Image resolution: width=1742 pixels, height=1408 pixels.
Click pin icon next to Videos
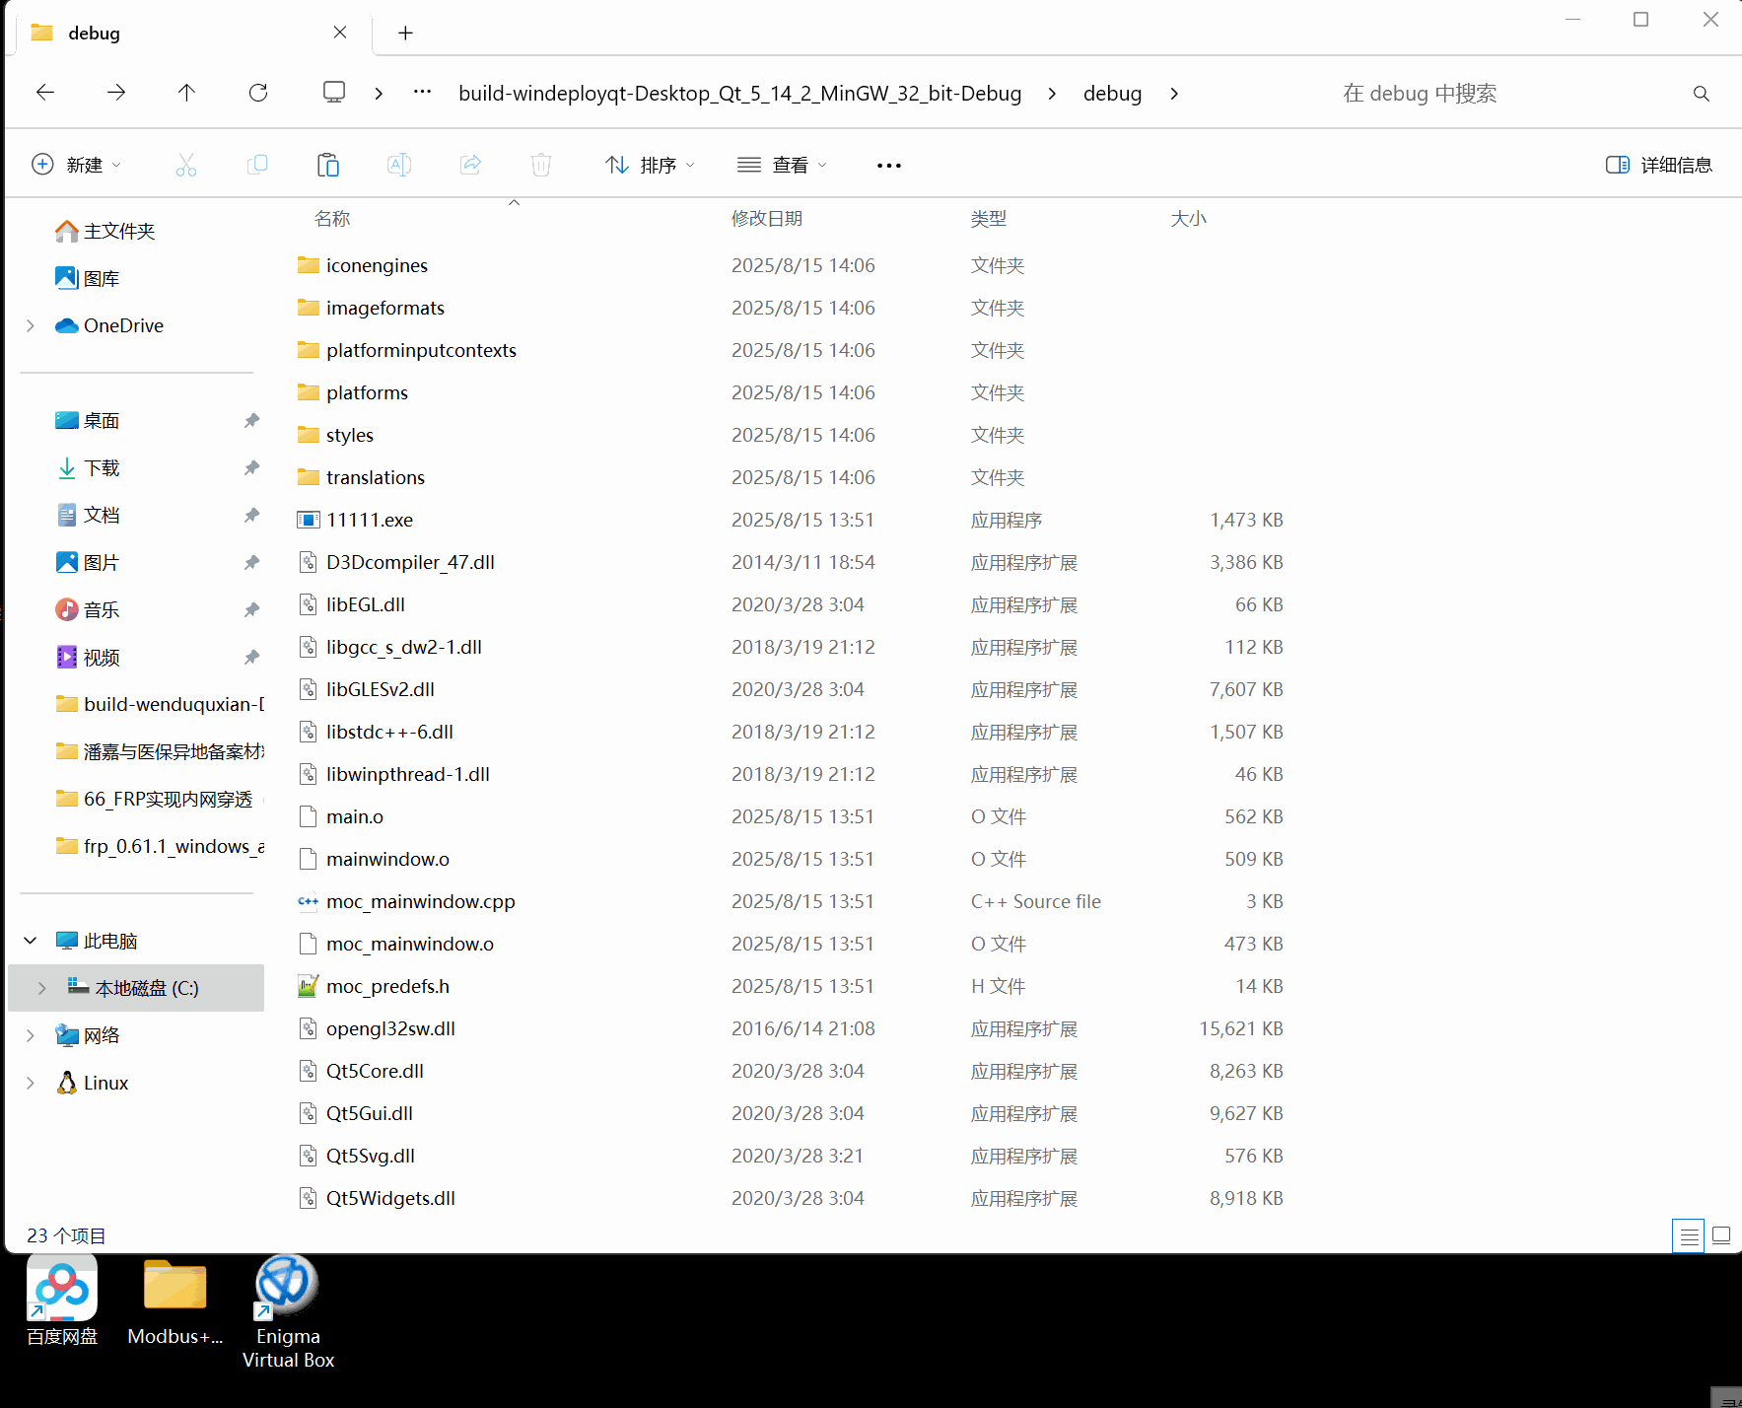251,657
